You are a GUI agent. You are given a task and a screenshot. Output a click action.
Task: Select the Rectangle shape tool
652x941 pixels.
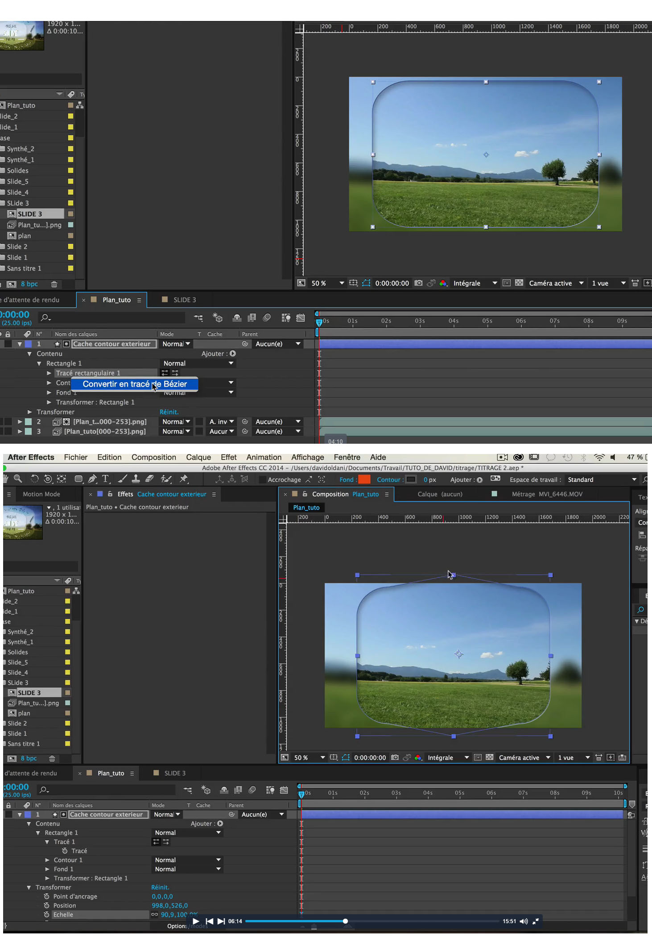(78, 479)
